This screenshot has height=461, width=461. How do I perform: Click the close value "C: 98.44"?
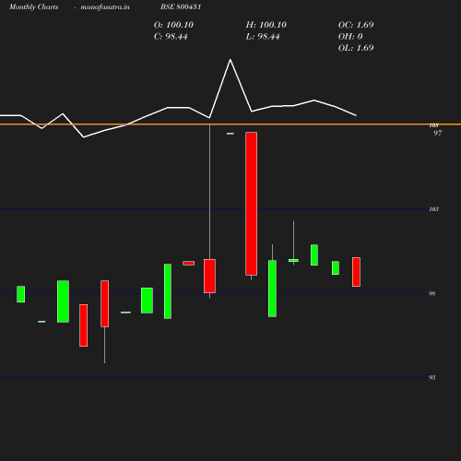[171, 37]
